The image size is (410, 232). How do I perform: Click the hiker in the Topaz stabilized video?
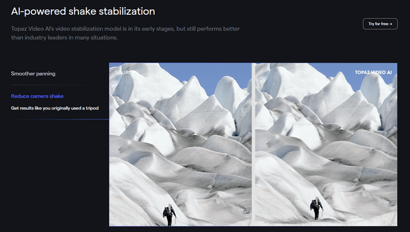(316, 208)
